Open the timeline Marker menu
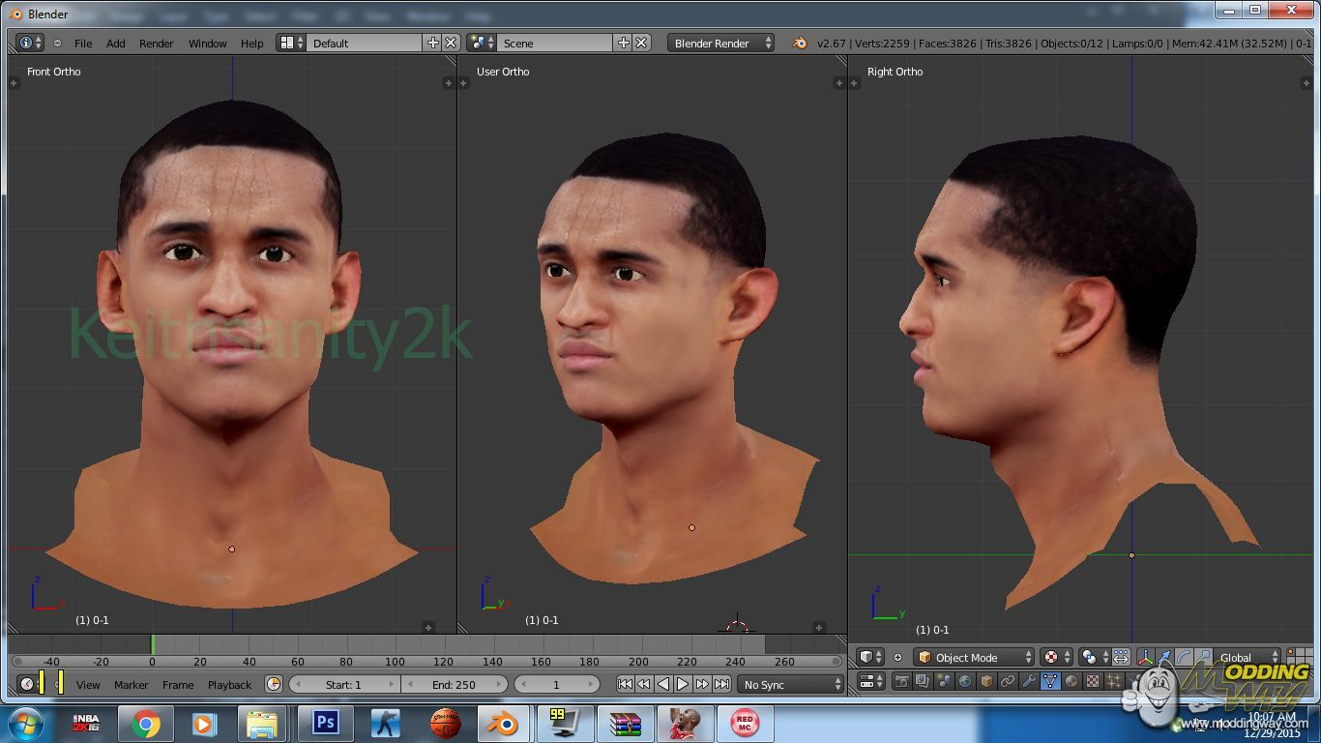 pos(131,684)
